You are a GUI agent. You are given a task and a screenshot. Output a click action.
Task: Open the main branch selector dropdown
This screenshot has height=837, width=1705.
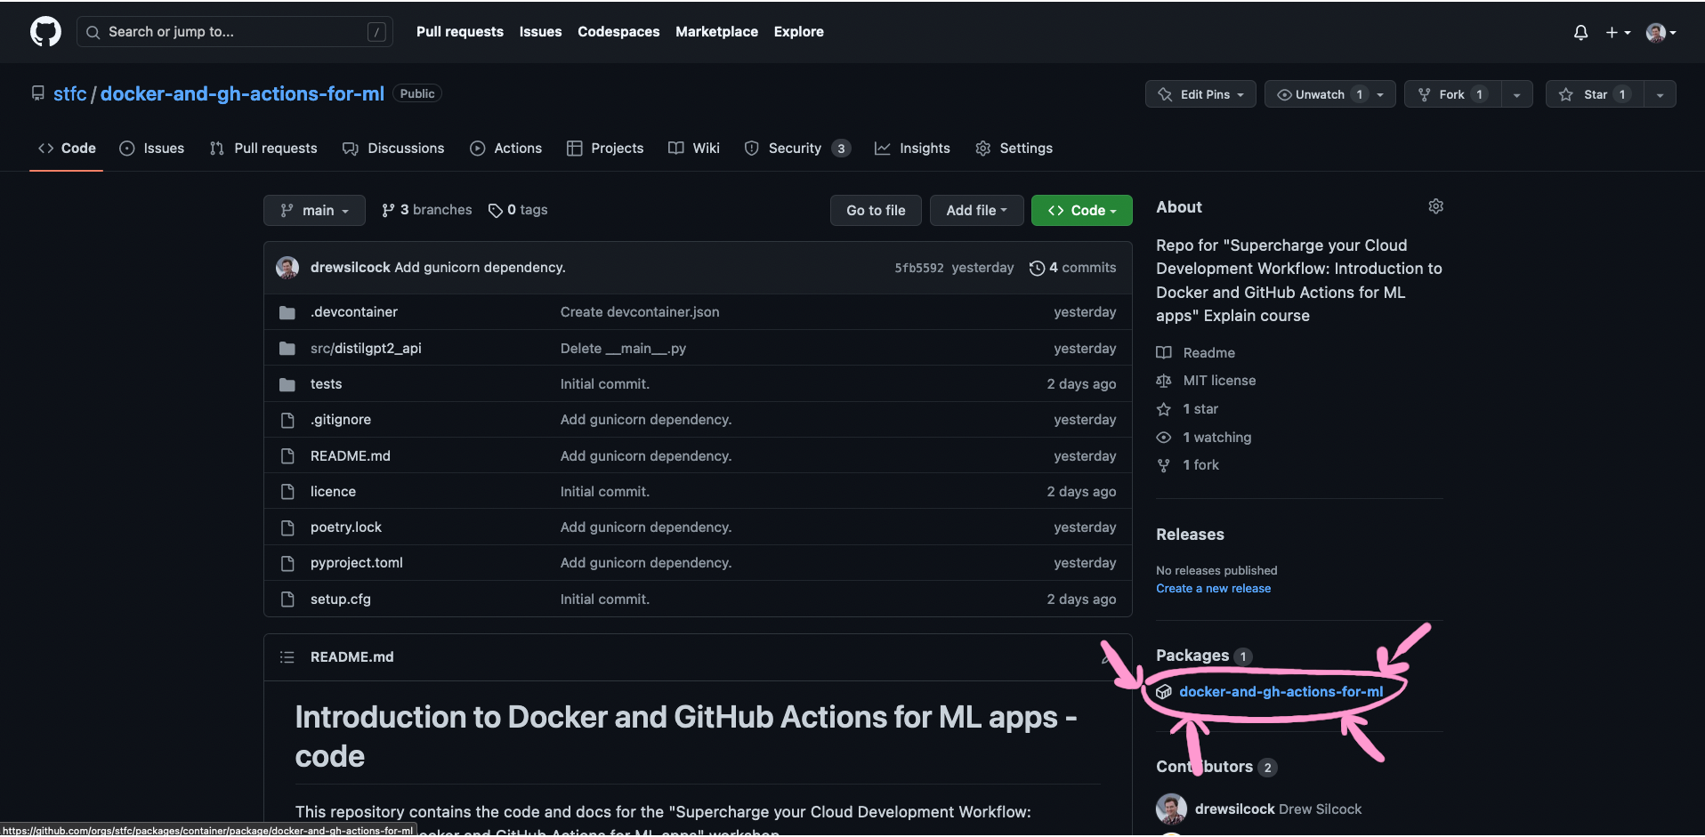click(x=313, y=210)
